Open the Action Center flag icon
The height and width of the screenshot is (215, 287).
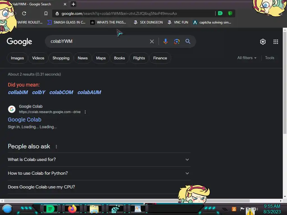pyautogui.click(x=242, y=209)
